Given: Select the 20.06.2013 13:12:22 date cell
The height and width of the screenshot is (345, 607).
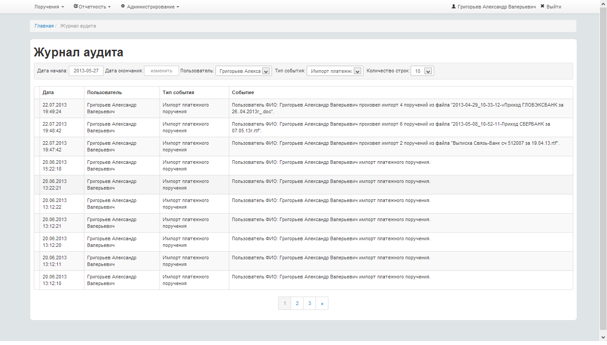Looking at the screenshot, I should (62, 204).
